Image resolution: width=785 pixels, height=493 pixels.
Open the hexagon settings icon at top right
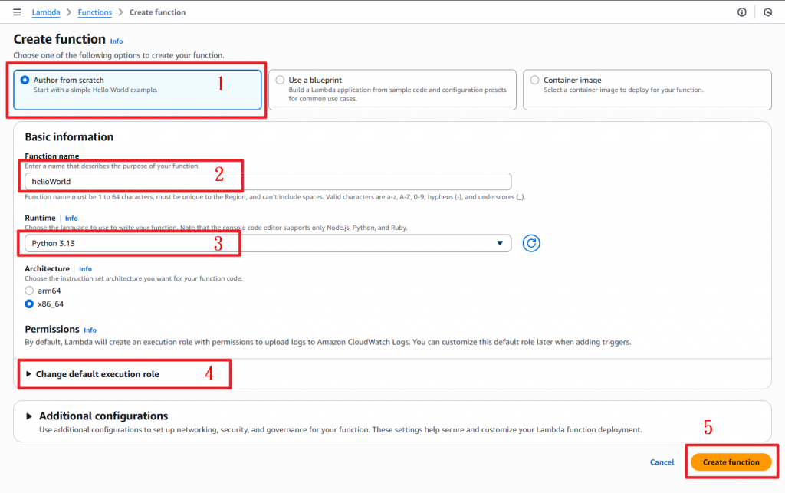coord(768,12)
